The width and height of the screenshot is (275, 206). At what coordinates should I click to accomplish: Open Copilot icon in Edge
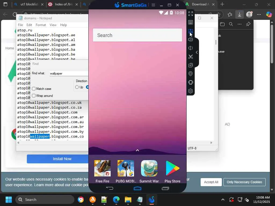tap(269, 14)
